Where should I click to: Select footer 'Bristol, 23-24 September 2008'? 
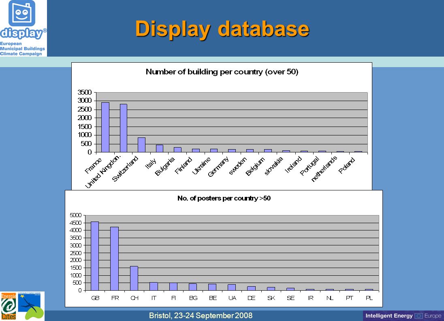coord(201,315)
